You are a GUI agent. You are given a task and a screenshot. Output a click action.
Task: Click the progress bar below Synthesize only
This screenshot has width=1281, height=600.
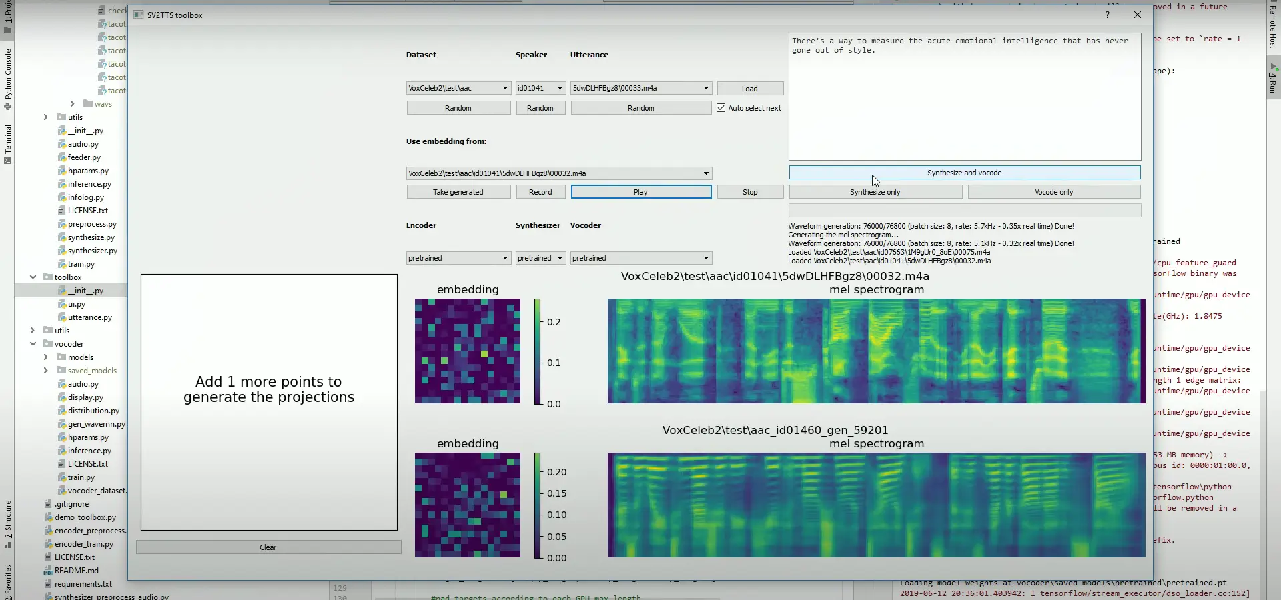click(x=963, y=210)
